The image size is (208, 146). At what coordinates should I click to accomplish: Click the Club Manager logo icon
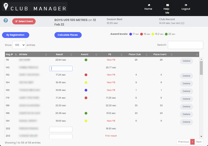(x=6, y=8)
